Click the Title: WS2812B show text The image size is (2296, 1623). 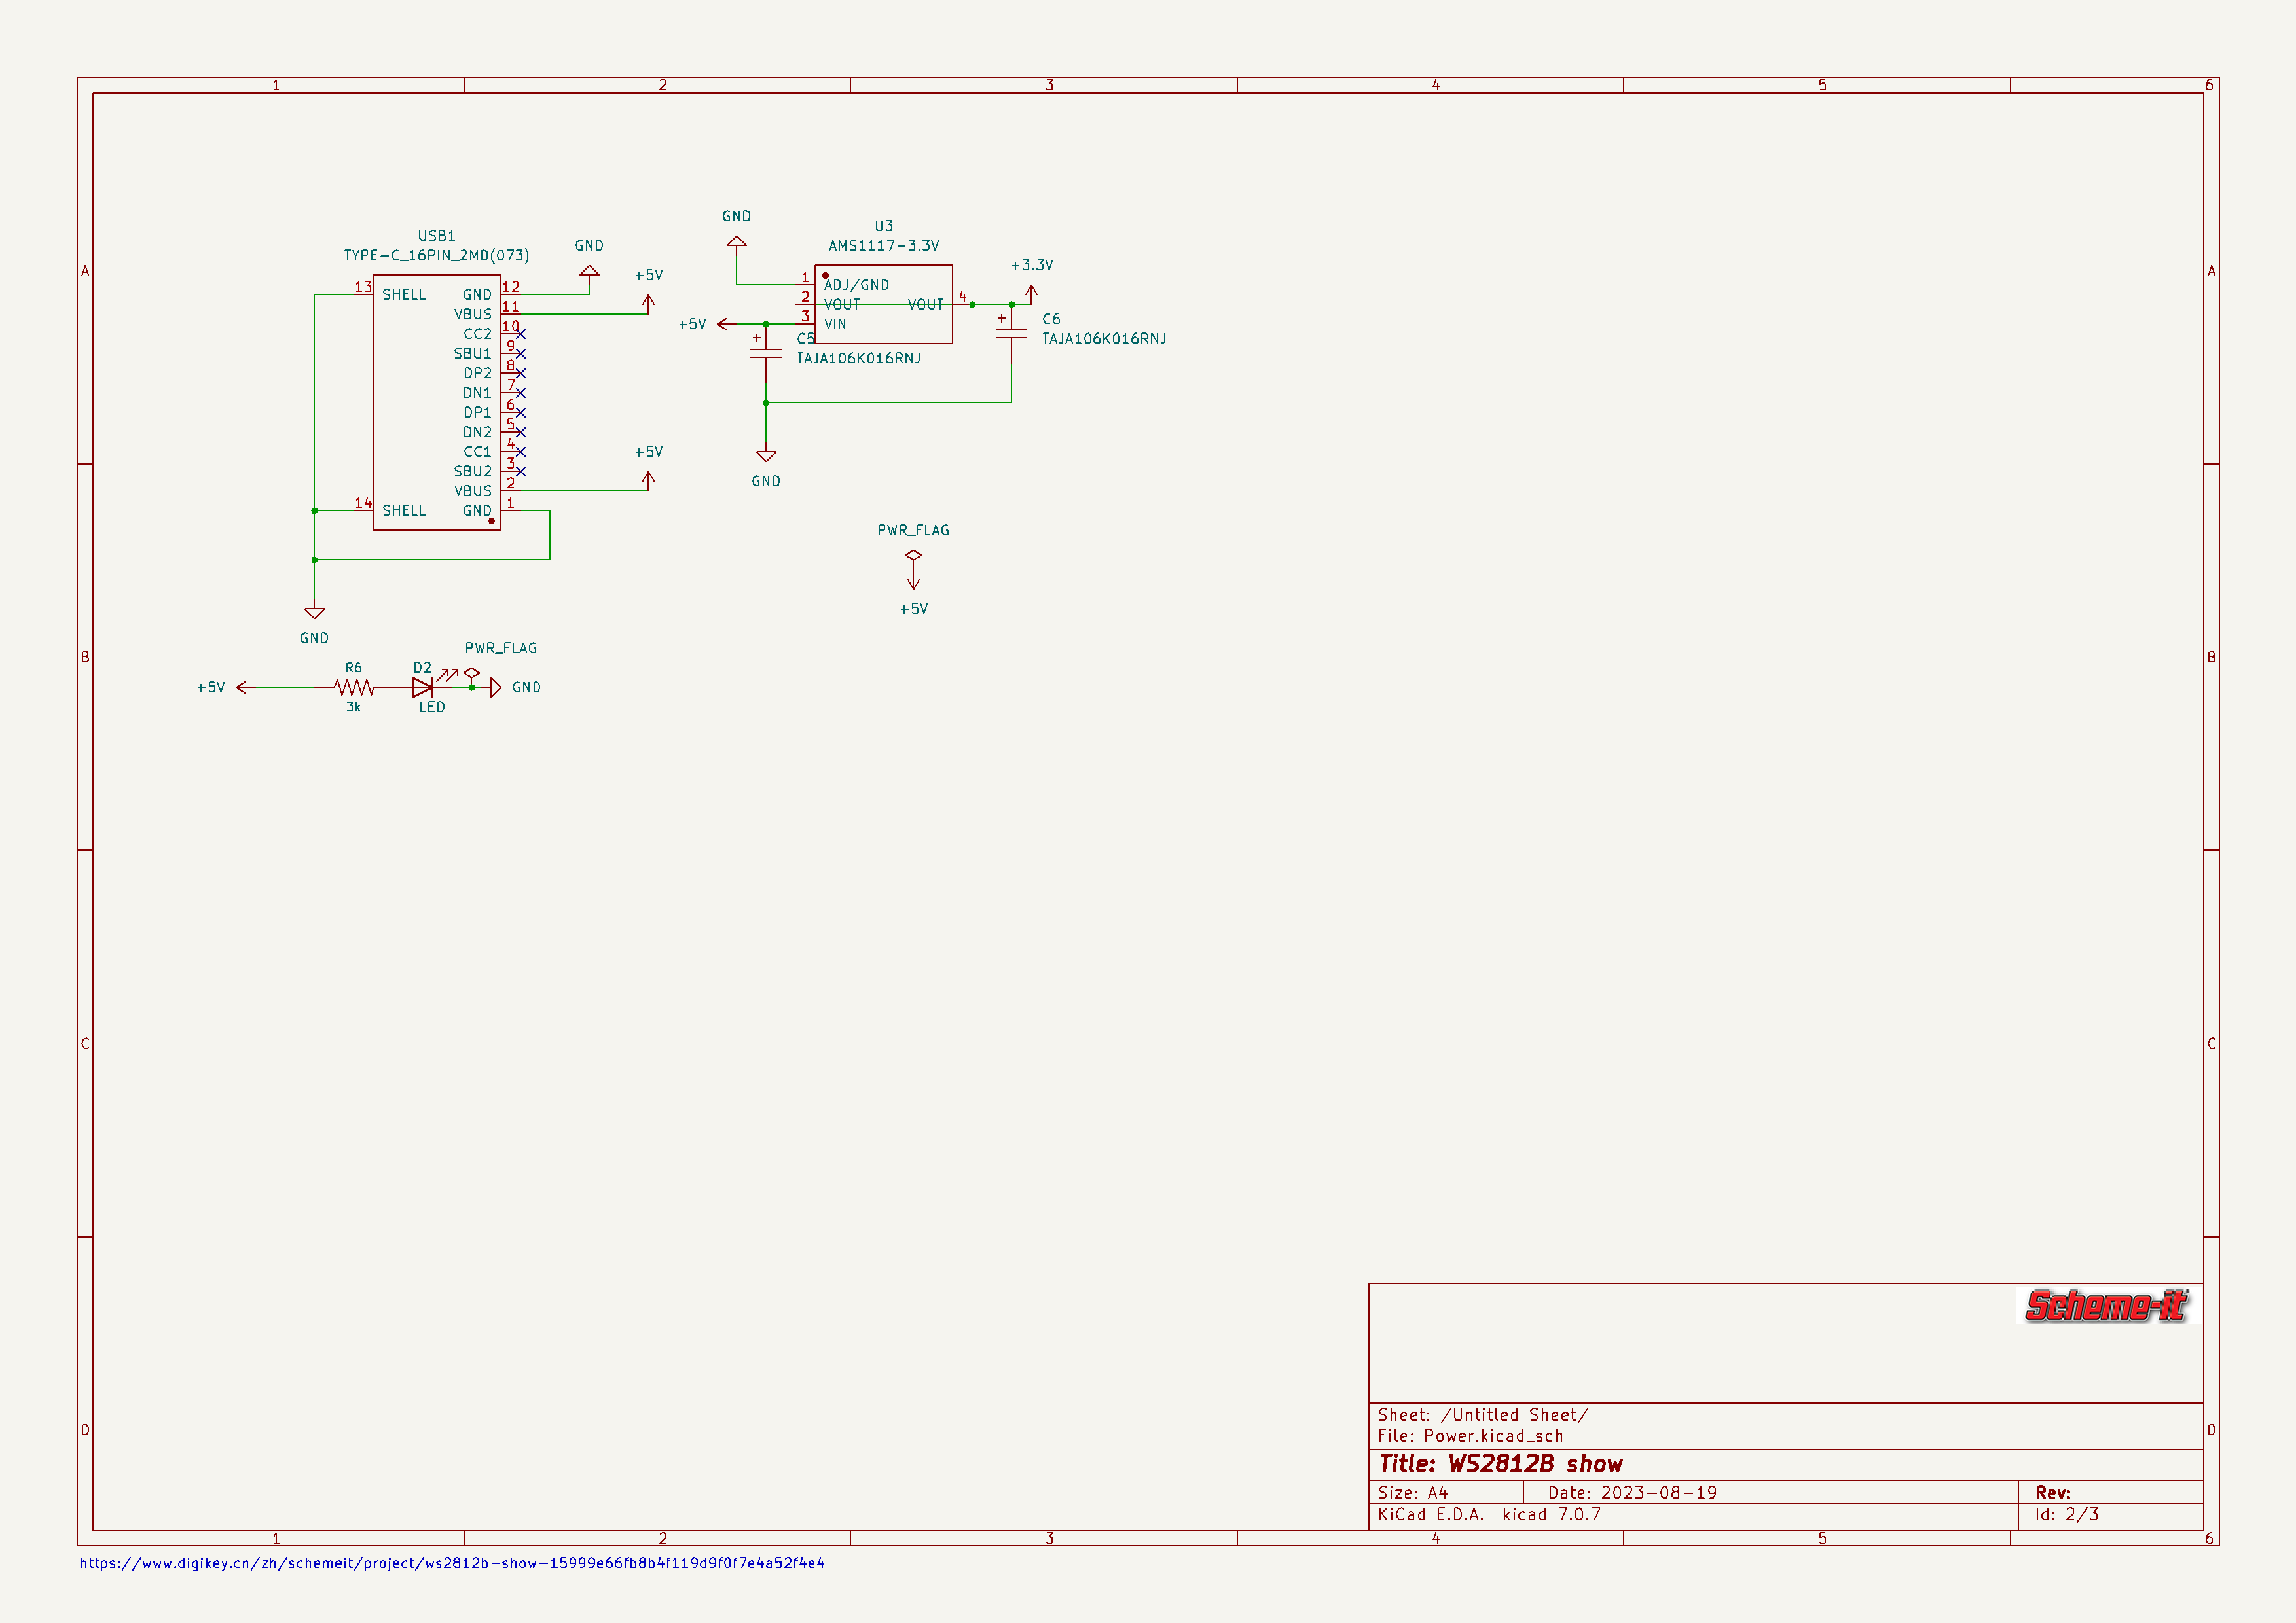1500,1464
